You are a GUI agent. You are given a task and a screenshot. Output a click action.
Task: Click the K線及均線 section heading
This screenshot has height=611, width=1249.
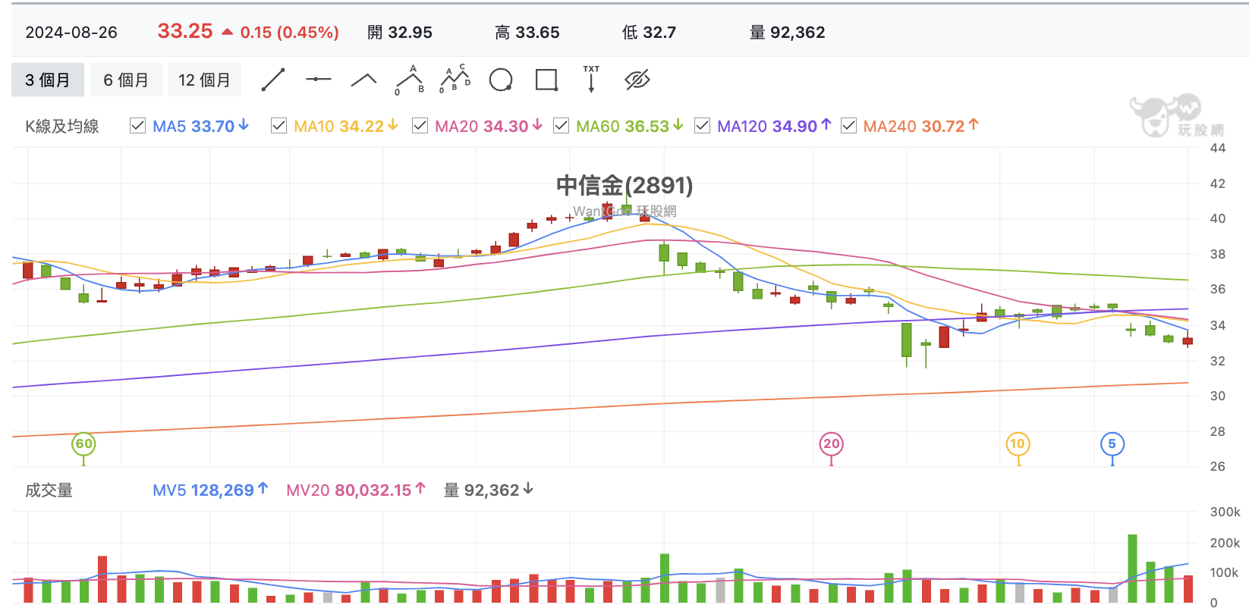62,127
